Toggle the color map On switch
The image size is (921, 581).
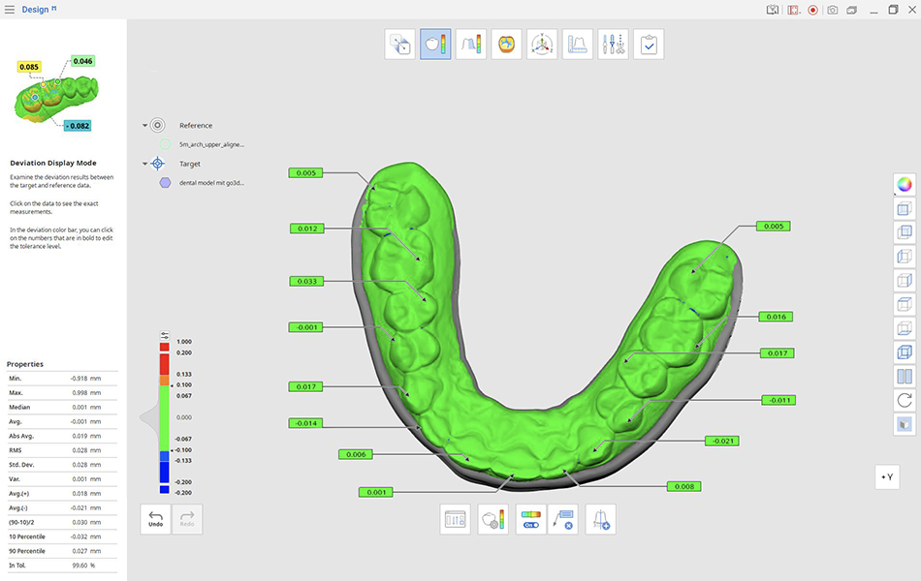pos(530,520)
